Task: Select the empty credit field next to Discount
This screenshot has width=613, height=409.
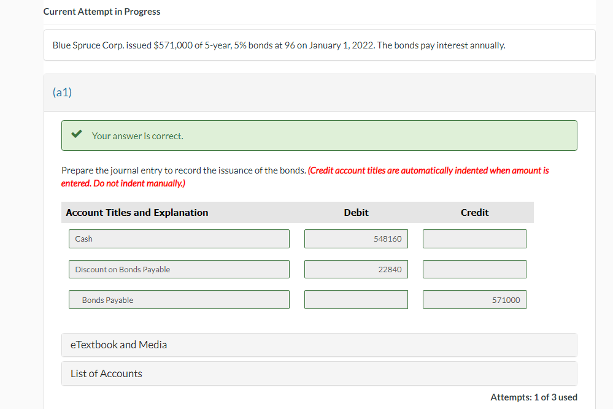Action: 474,269
